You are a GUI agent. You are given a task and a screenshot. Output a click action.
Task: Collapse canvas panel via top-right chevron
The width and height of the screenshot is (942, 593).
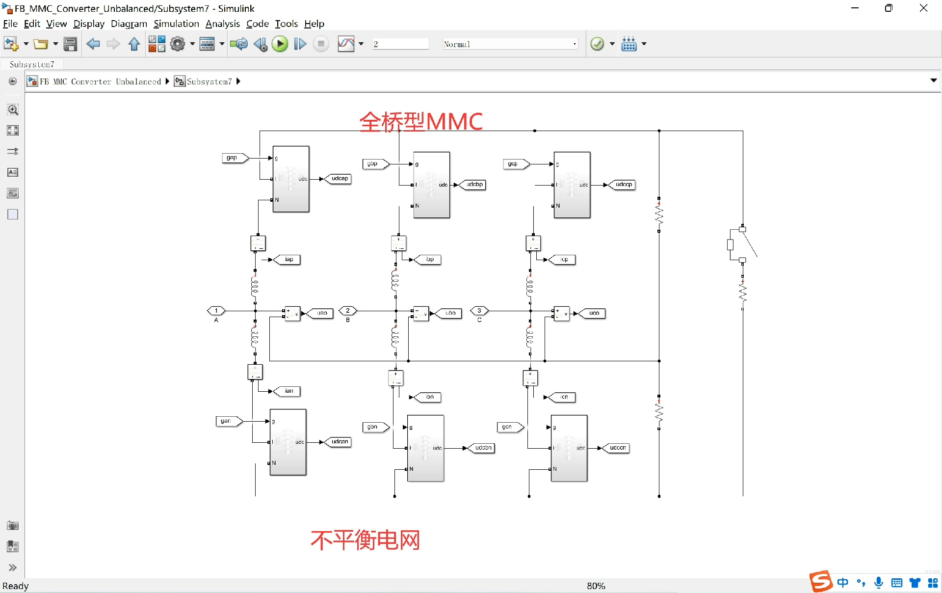(x=934, y=81)
